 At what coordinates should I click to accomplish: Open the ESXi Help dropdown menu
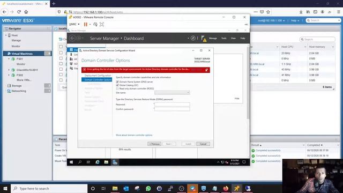pyautogui.click(x=295, y=20)
